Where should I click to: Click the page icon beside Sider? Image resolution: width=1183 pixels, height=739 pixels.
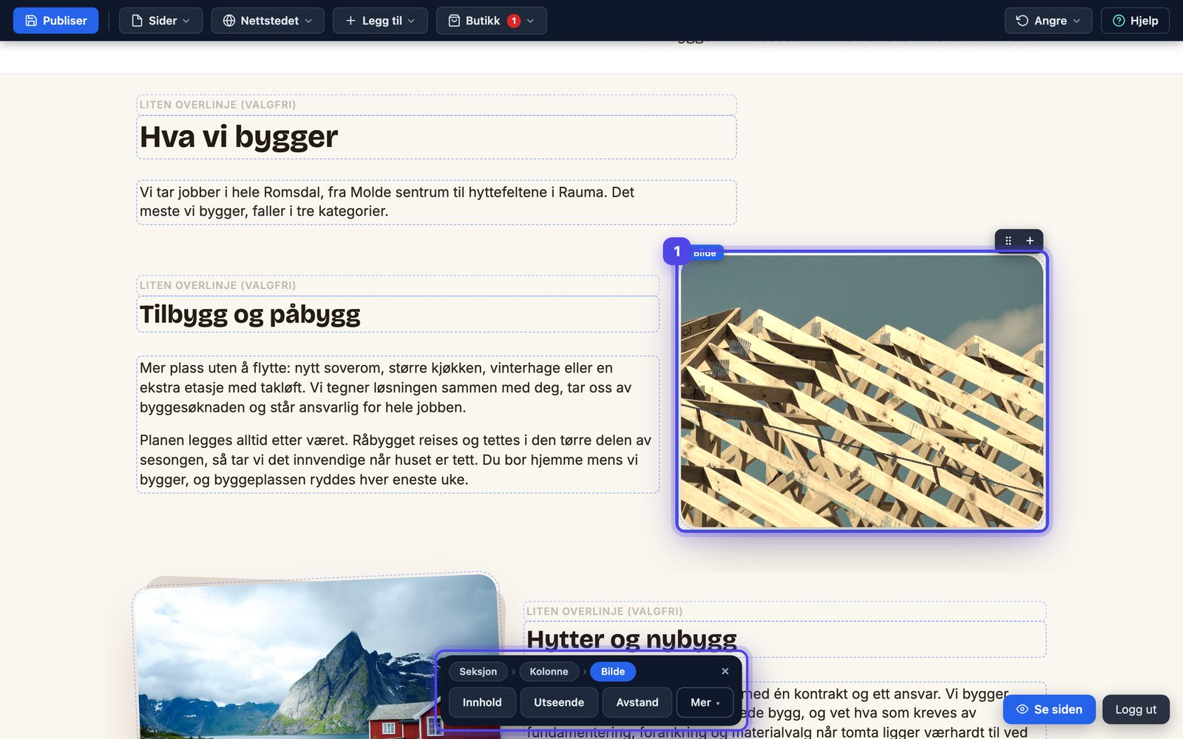click(137, 21)
